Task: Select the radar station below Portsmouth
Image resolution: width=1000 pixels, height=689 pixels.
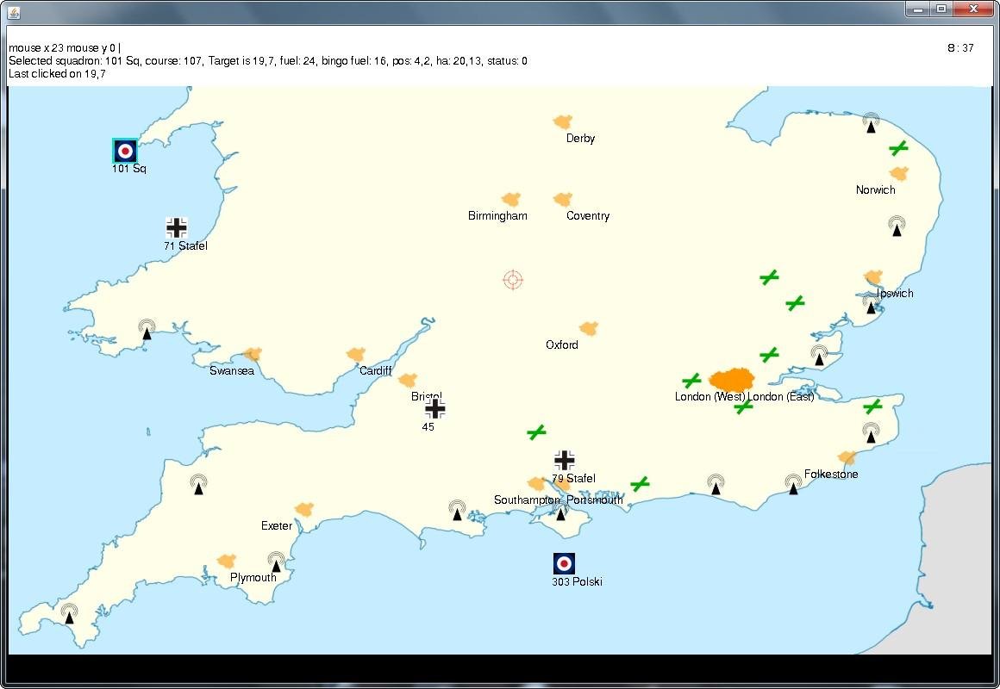Action: pyautogui.click(x=560, y=512)
